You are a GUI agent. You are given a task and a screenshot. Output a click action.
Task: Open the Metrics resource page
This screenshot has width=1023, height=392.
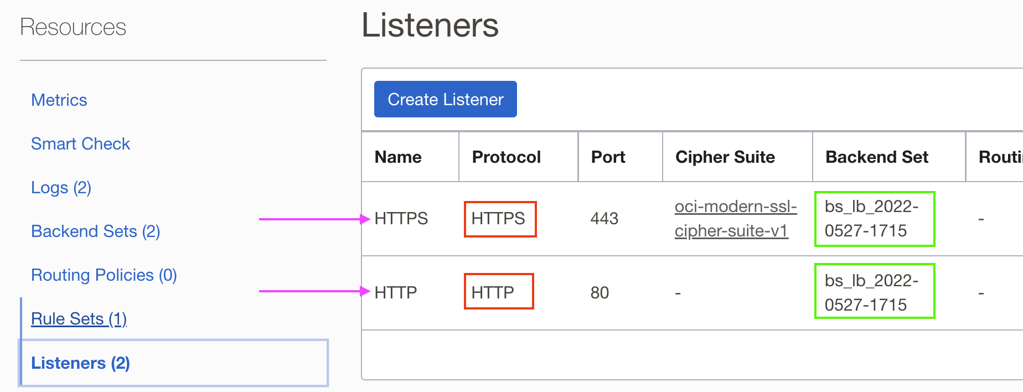[59, 100]
